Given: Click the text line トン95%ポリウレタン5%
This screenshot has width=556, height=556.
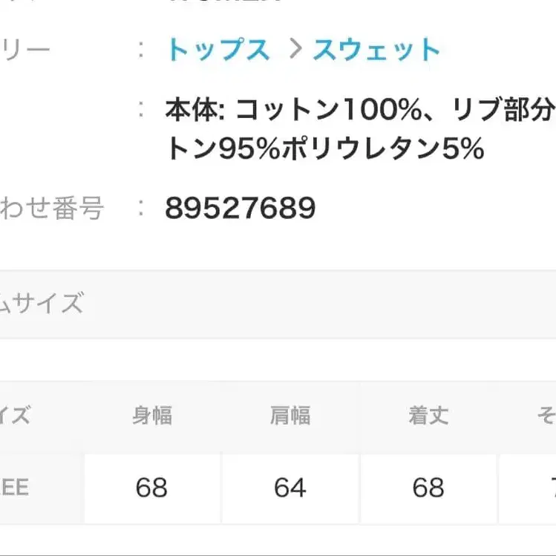Looking at the screenshot, I should pos(324,149).
